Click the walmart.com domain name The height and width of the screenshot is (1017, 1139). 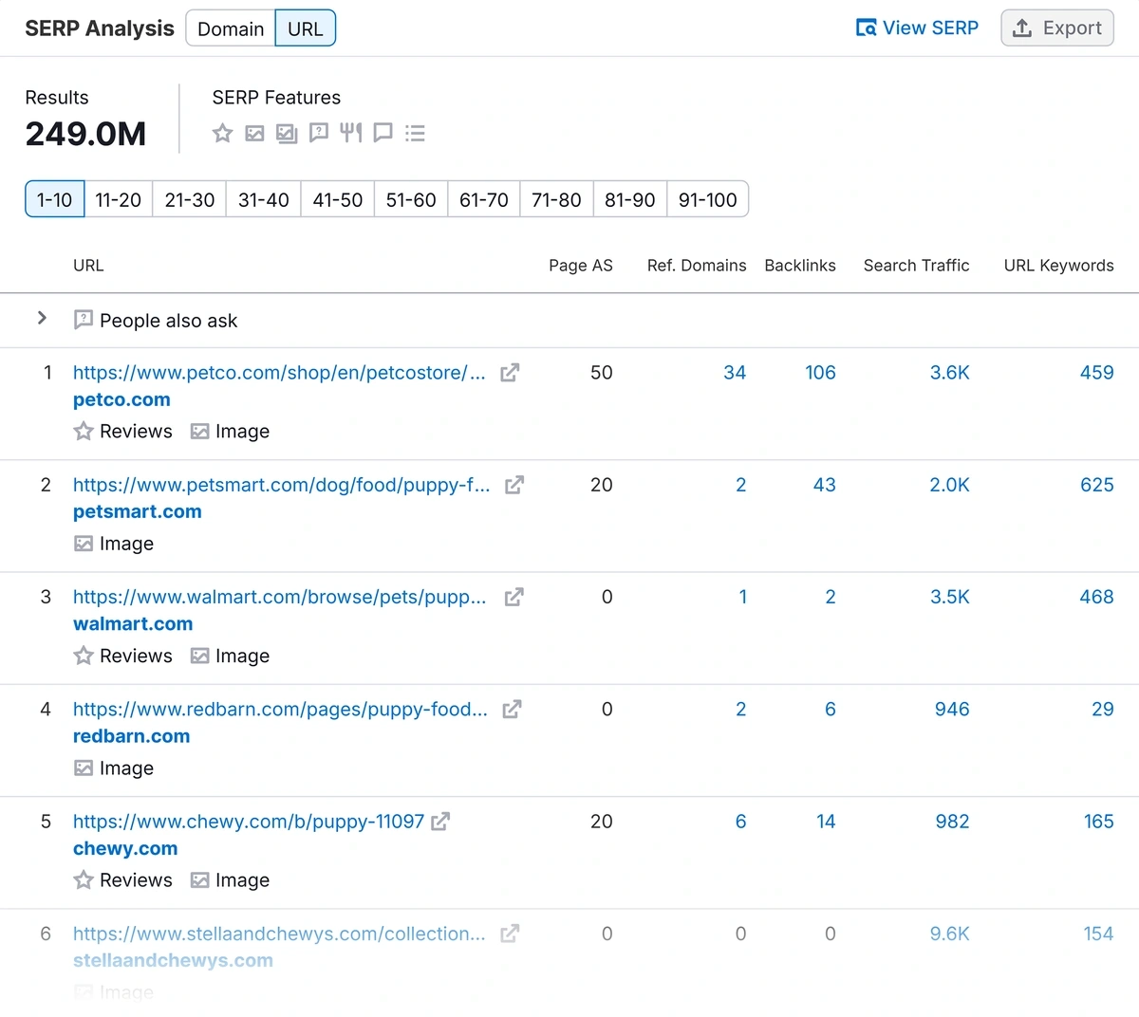[133, 623]
